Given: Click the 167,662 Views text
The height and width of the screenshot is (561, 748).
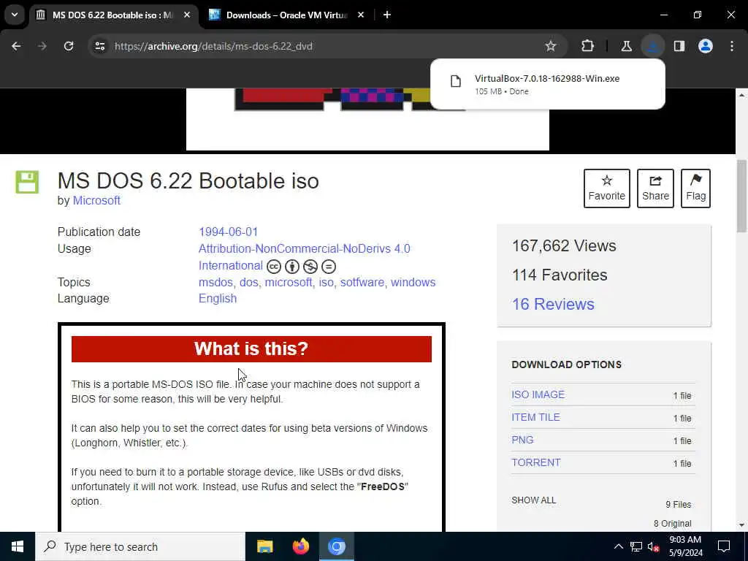Looking at the screenshot, I should (x=564, y=245).
